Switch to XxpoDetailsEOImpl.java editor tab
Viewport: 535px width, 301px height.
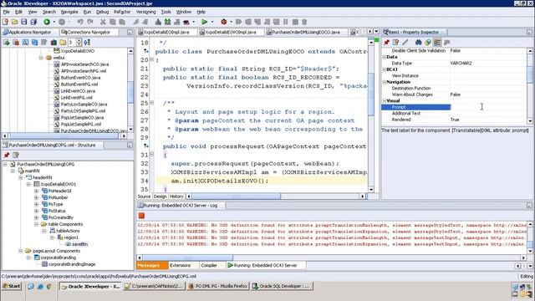point(167,32)
